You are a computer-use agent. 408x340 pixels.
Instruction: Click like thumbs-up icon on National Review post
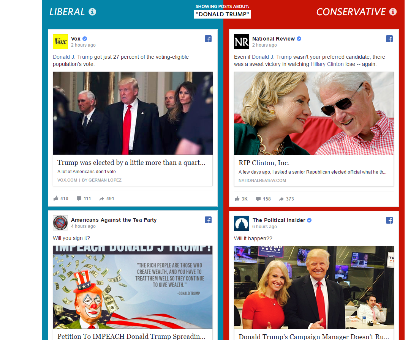coord(237,199)
